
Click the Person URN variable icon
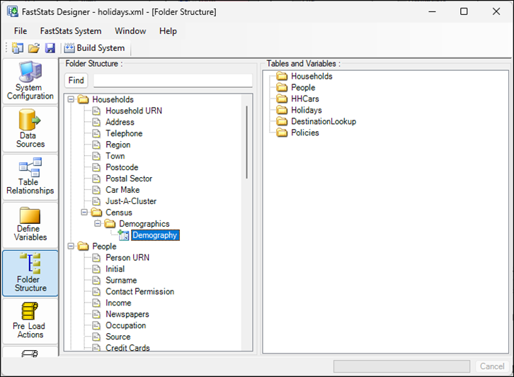point(96,257)
